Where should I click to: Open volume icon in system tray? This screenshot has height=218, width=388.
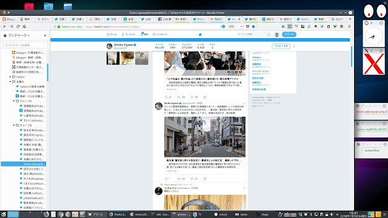[332, 214]
